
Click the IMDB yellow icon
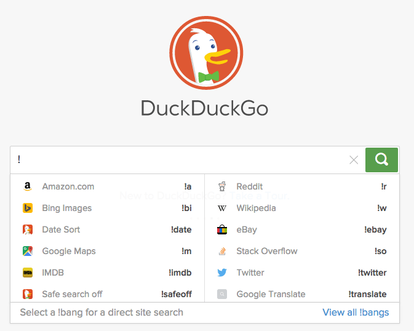[28, 273]
